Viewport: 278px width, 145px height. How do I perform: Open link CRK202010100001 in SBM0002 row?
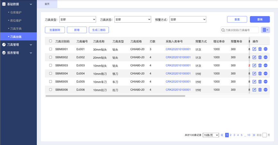[178, 57]
